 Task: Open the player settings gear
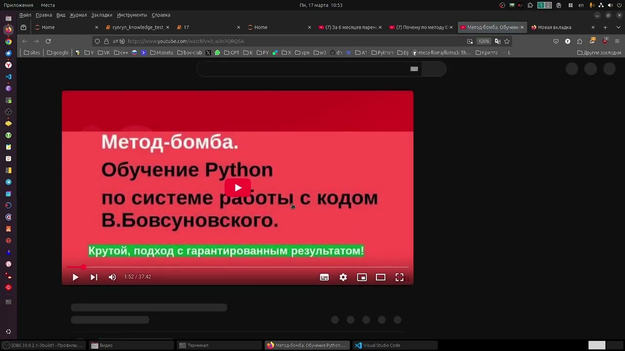(x=343, y=277)
